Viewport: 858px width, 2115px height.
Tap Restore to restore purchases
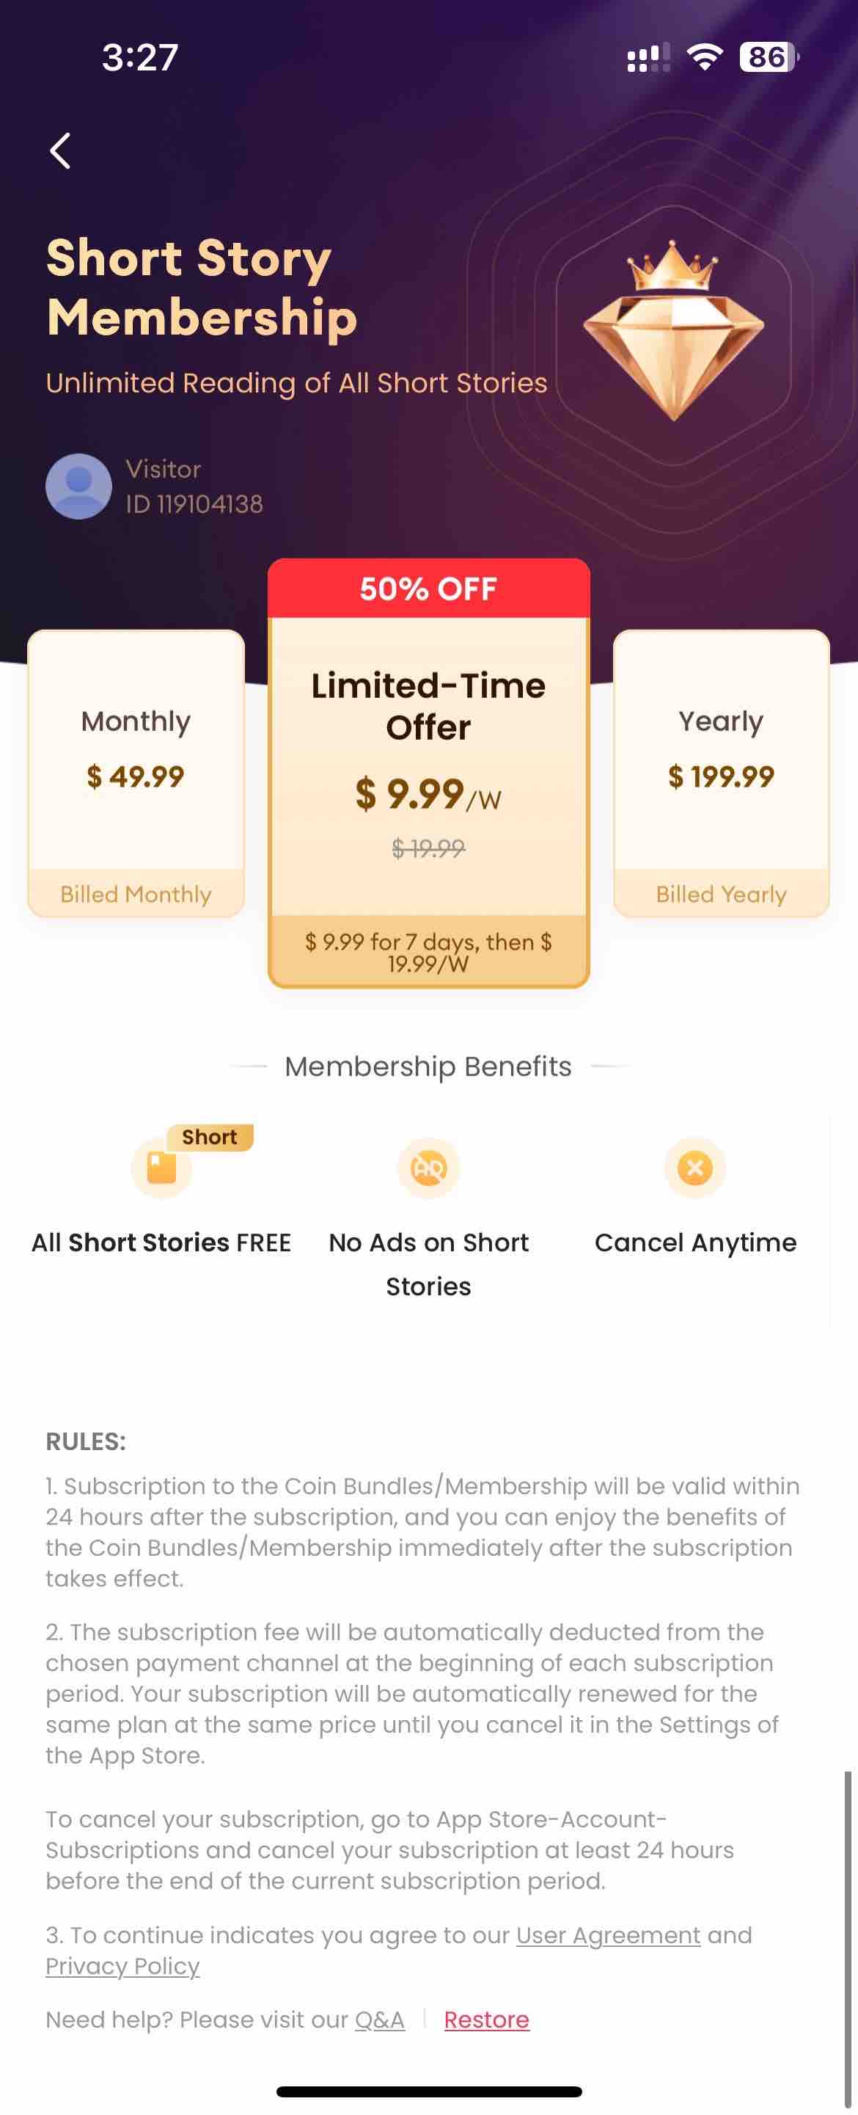[x=486, y=2020]
